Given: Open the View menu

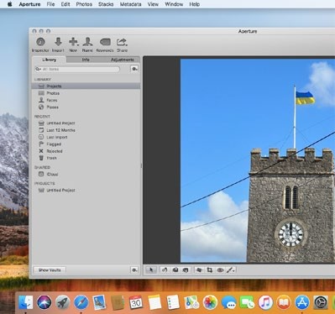Looking at the screenshot, I should (153, 4).
